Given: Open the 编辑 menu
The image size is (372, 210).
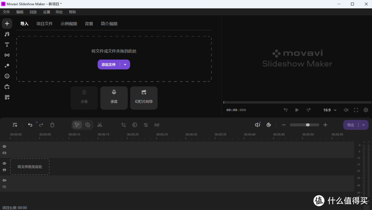Looking at the screenshot, I should [20, 12].
